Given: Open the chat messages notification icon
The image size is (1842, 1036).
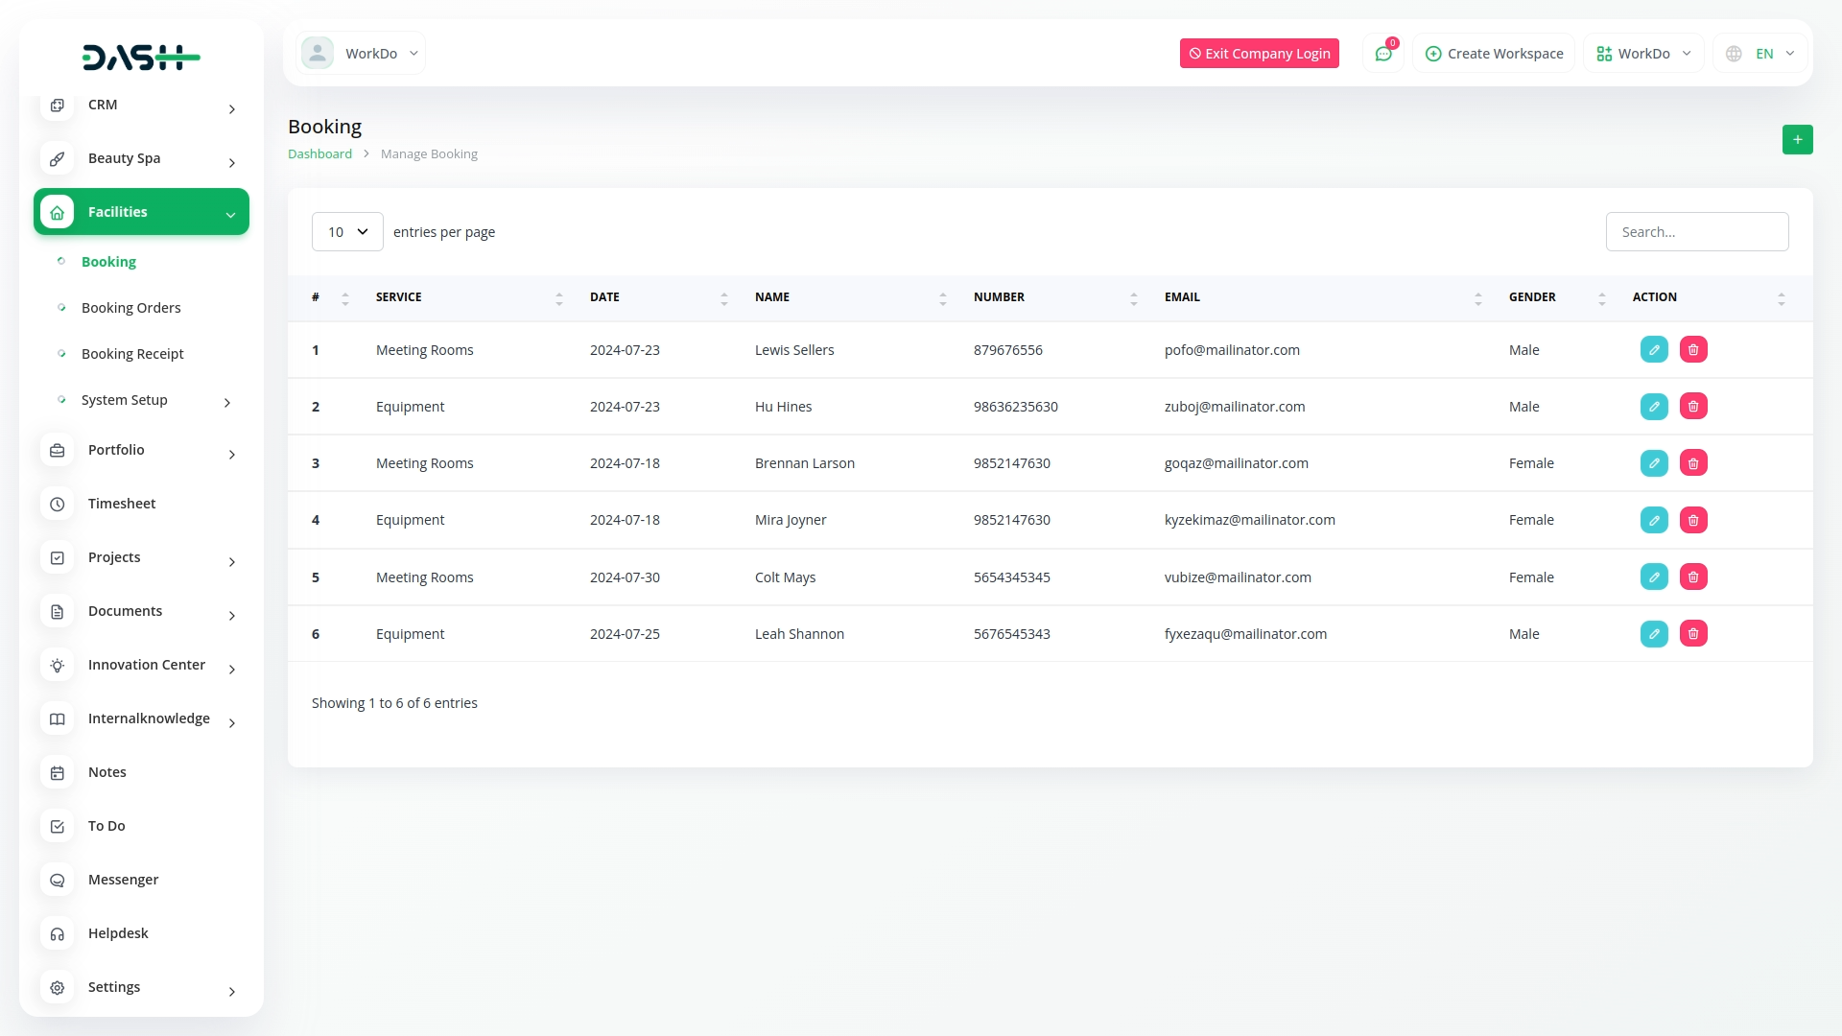Looking at the screenshot, I should coord(1383,54).
